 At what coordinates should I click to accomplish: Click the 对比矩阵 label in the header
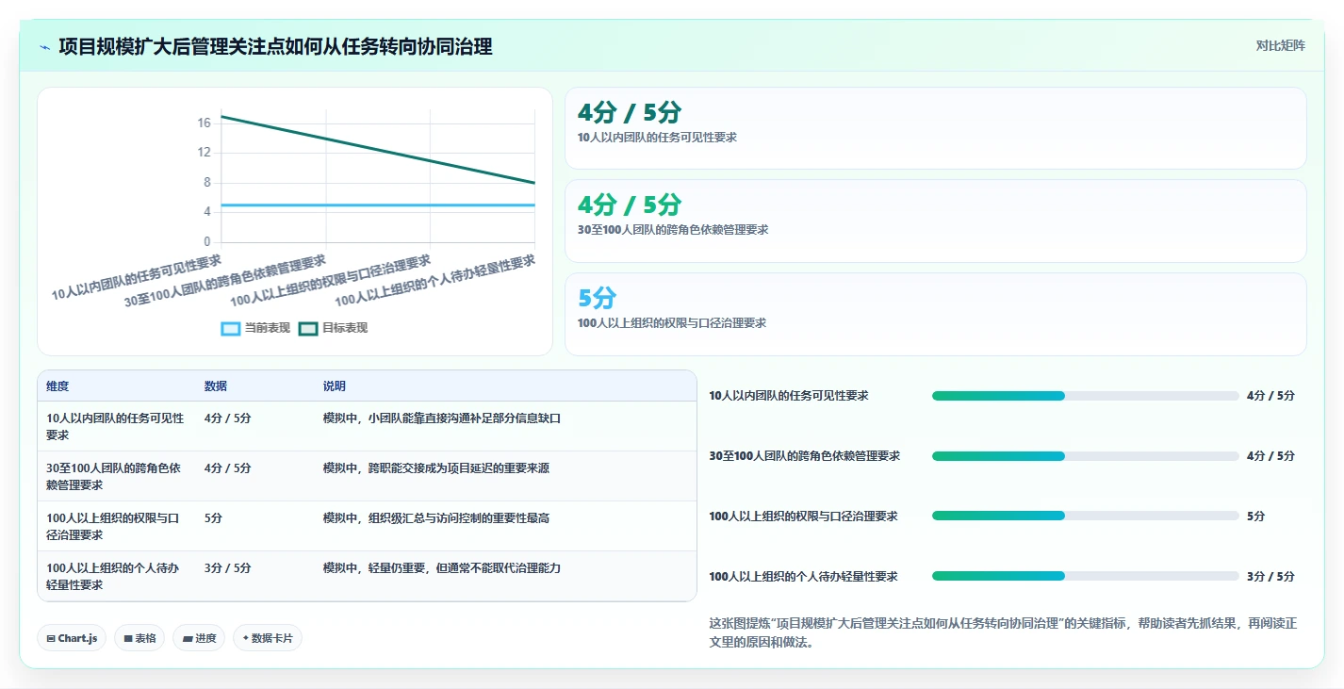coord(1280,45)
